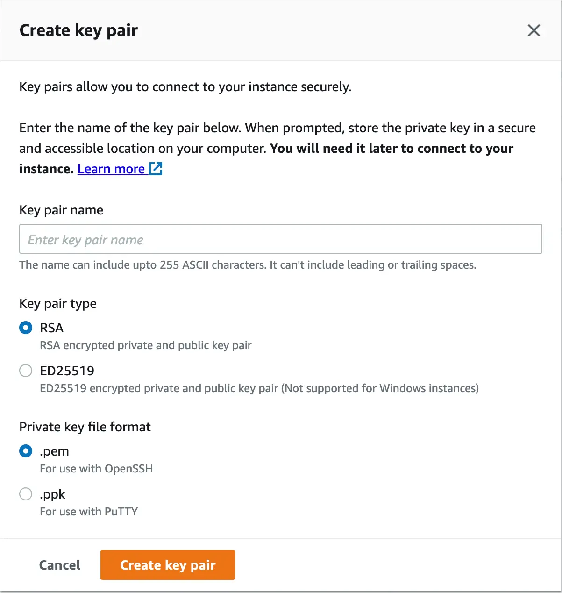The width and height of the screenshot is (562, 593).
Task: Click the ASCII character limit helper text
Action: coord(248,265)
